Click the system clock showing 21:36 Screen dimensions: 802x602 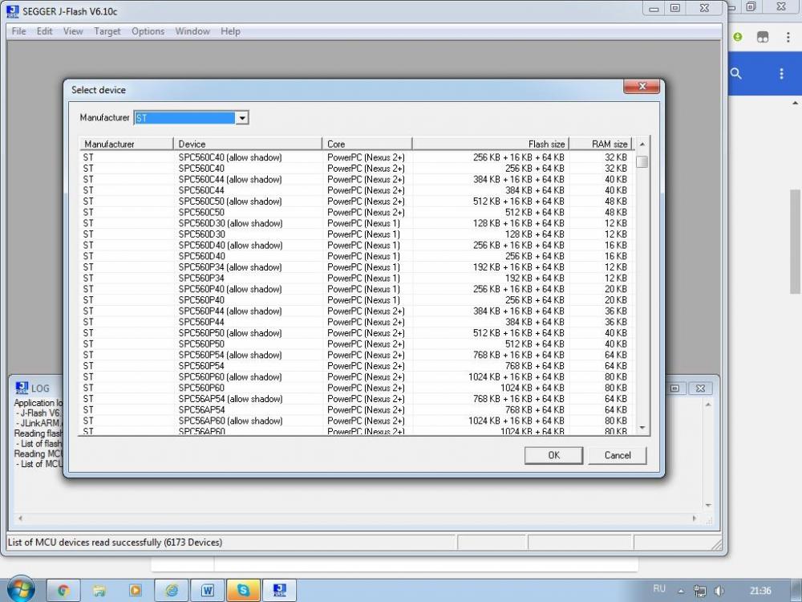760,590
